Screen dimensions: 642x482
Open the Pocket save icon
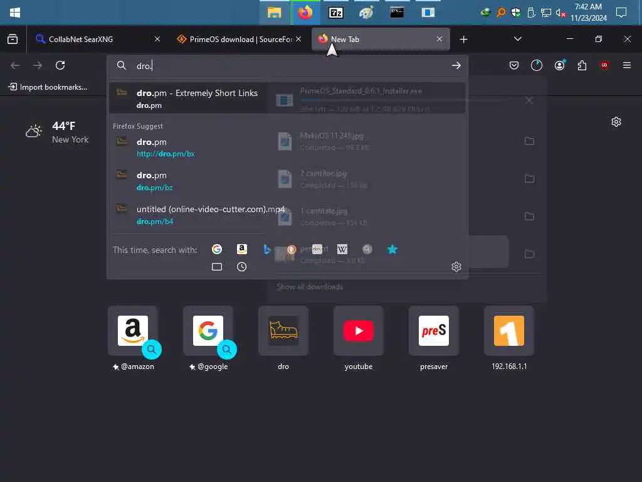pos(514,65)
